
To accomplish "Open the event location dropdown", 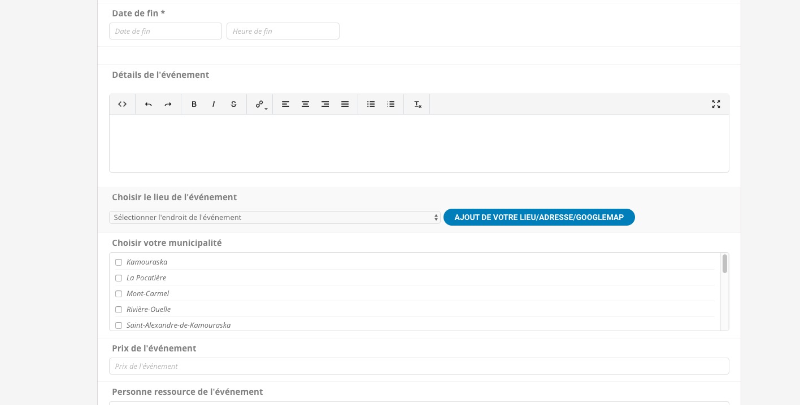I will tap(275, 218).
